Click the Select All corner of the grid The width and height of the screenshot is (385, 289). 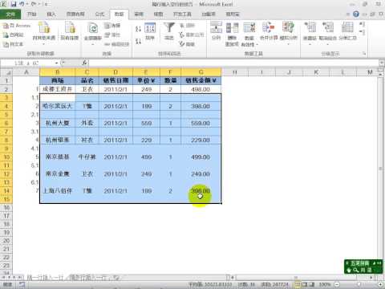coord(6,72)
